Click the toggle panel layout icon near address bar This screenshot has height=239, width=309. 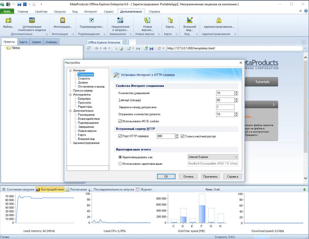(x=89, y=48)
